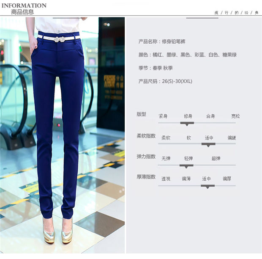Image resolution: width=262 pixels, height=259 pixels.
Task: Click the product photo of blue pencil pants
Action: tap(62, 135)
